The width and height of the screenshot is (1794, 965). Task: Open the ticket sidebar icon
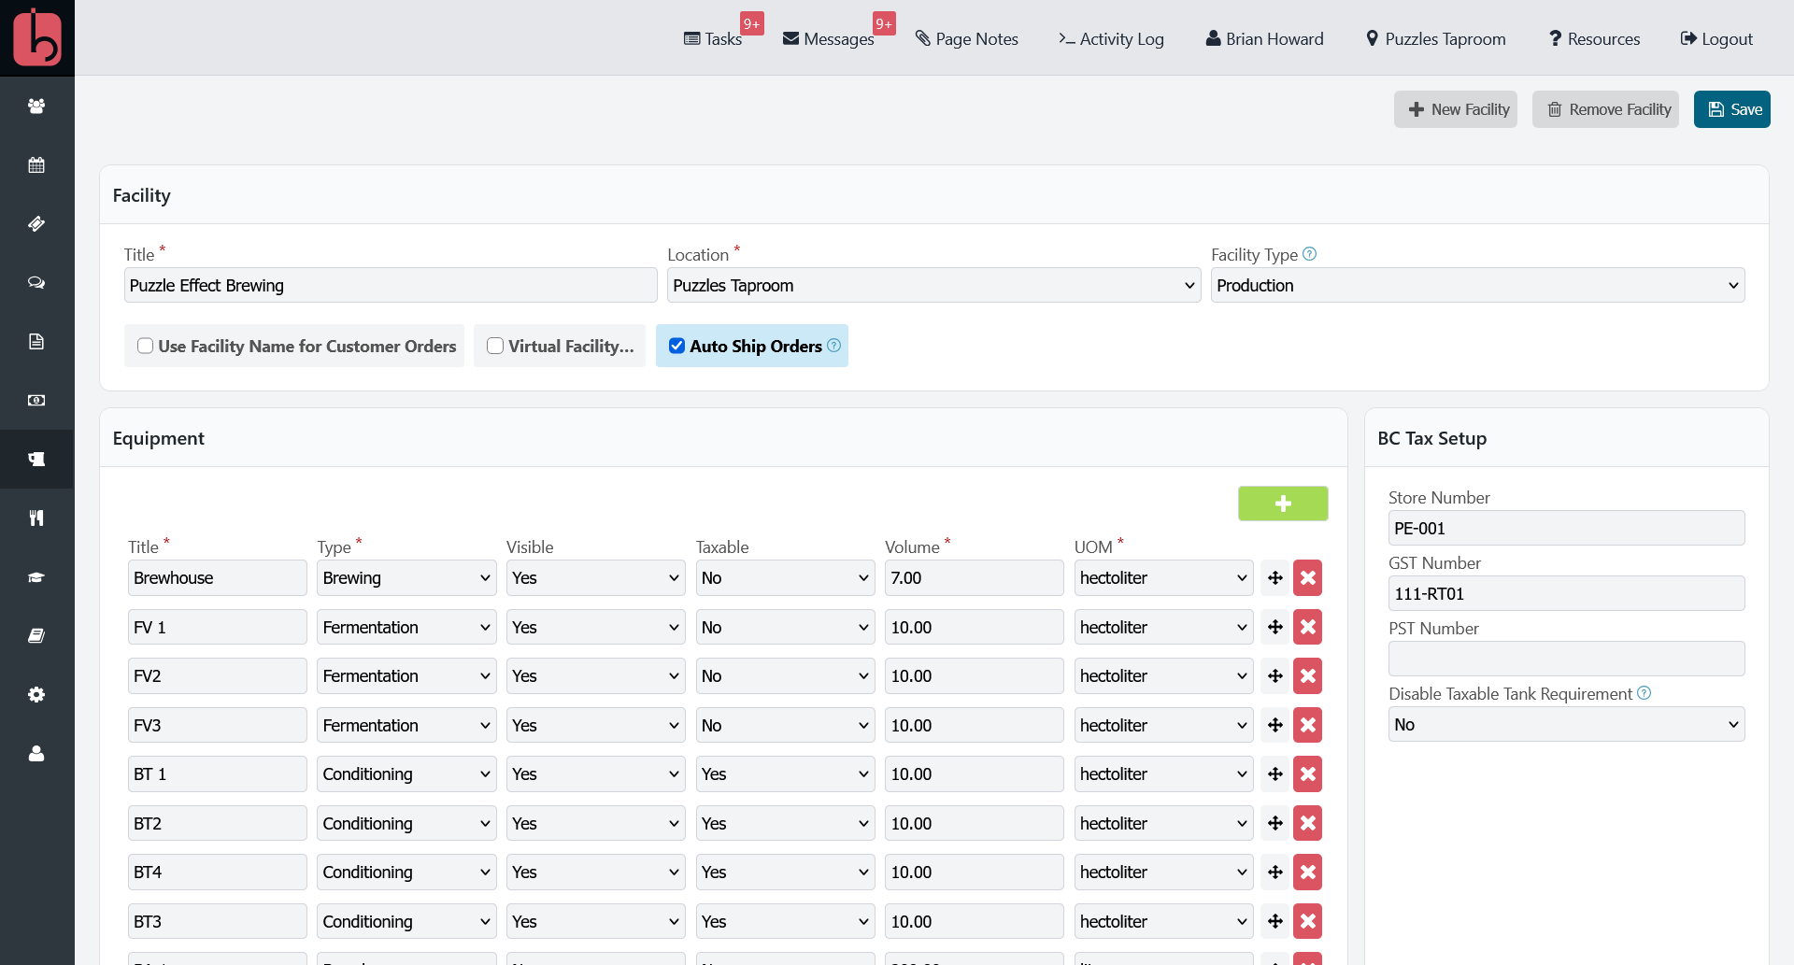[36, 224]
